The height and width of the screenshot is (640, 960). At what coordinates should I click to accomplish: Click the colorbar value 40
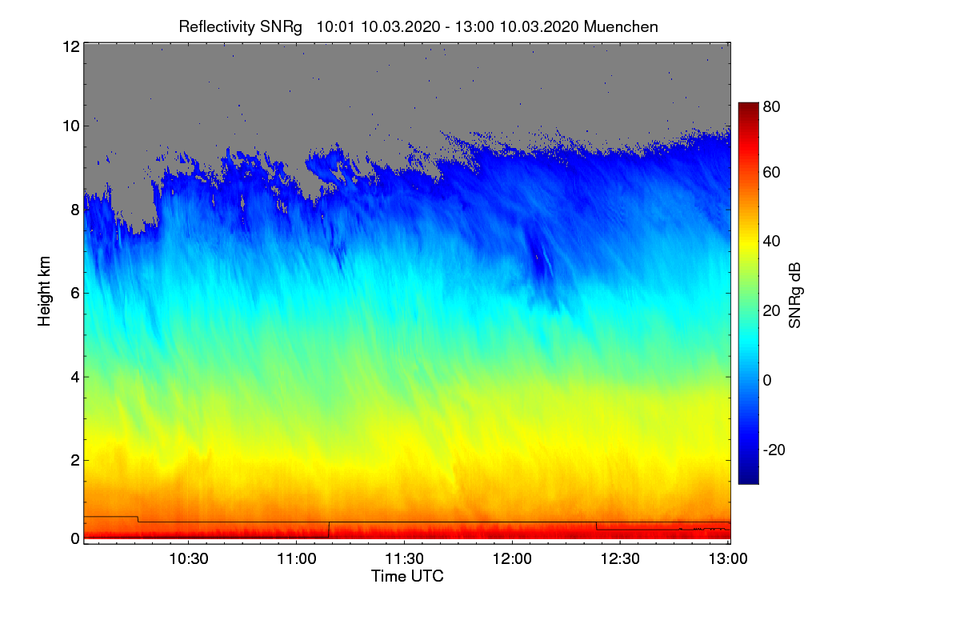coord(771,242)
